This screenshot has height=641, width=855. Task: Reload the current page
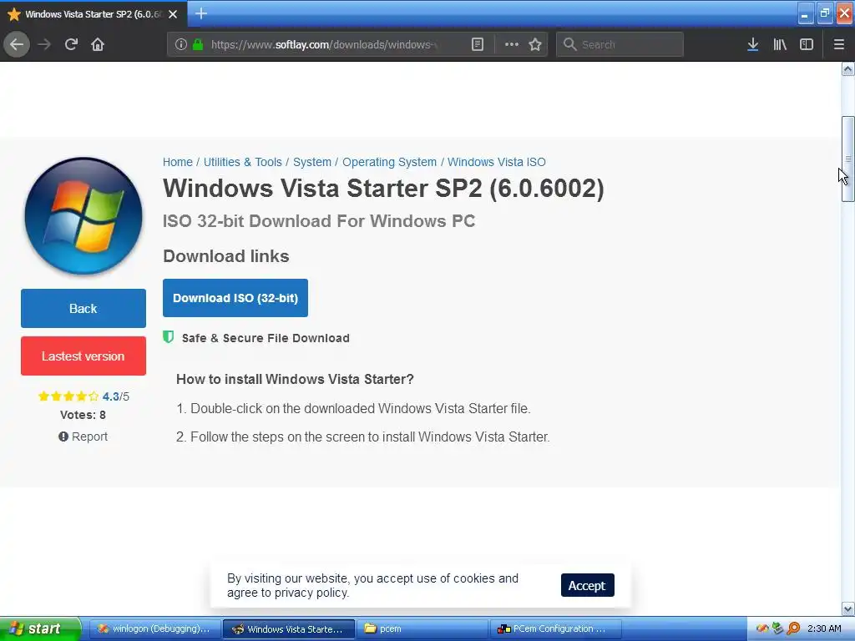[71, 45]
